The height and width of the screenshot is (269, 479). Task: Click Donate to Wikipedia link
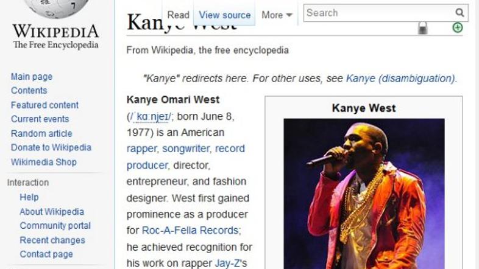click(51, 147)
